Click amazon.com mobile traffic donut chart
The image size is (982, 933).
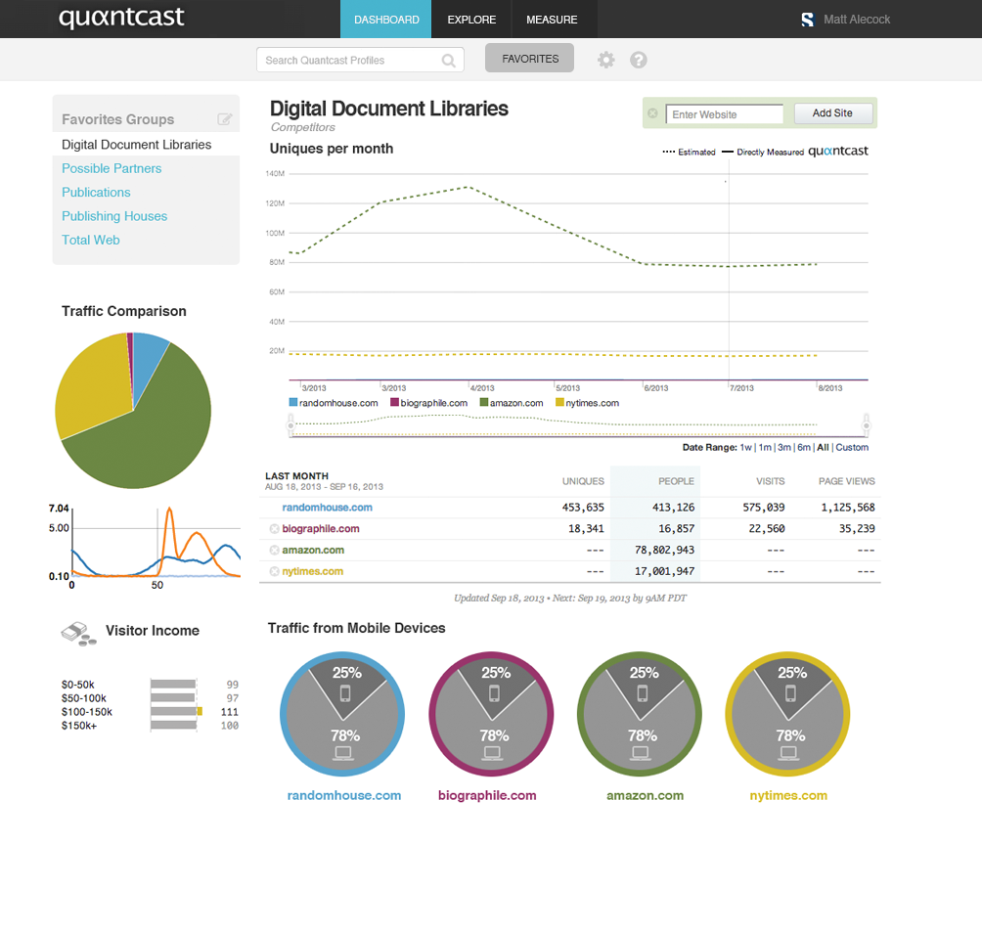(x=640, y=715)
